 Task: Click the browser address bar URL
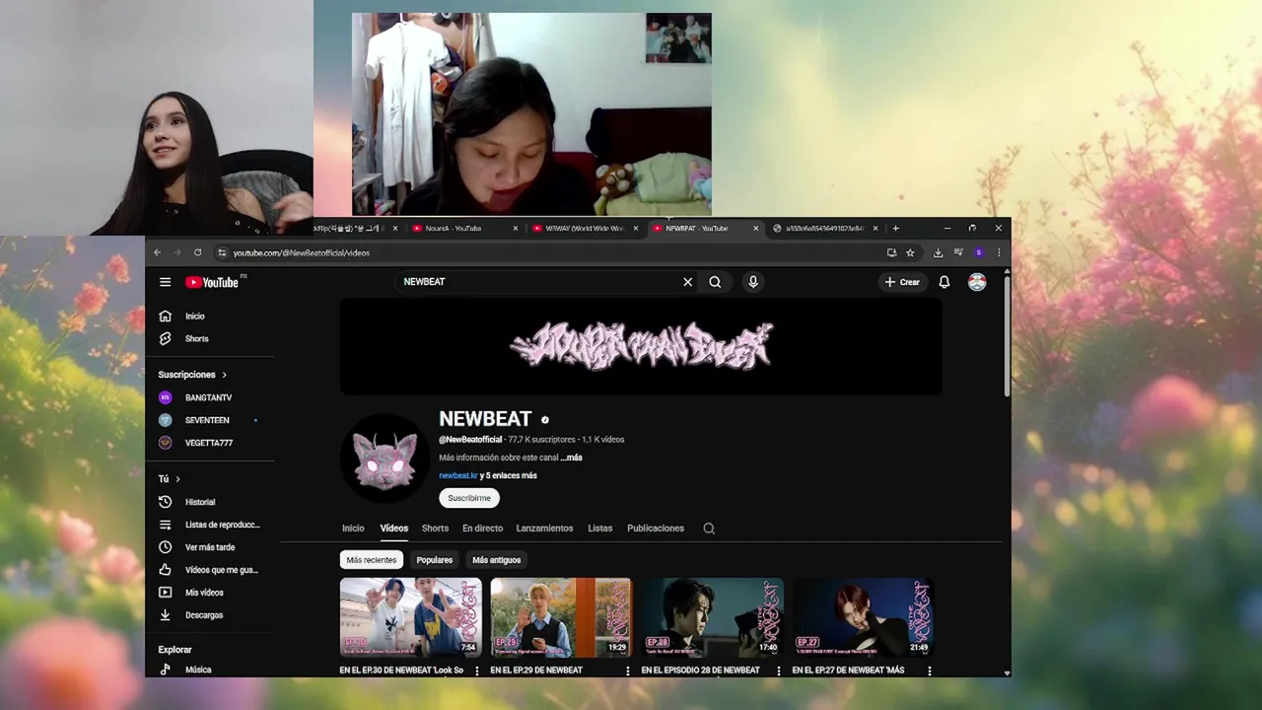(x=302, y=252)
